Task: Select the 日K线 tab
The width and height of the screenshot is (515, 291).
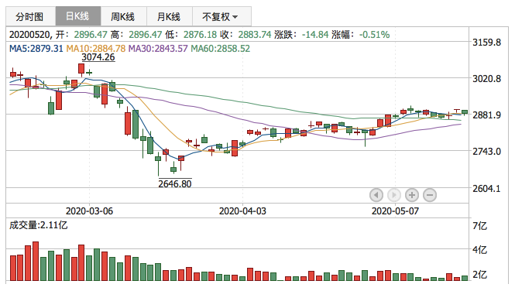Action: point(78,16)
